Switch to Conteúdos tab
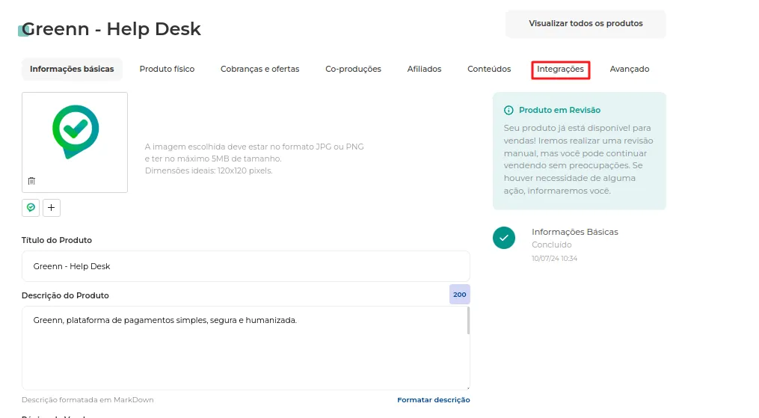Screen dimensions: 759x418 click(x=489, y=70)
